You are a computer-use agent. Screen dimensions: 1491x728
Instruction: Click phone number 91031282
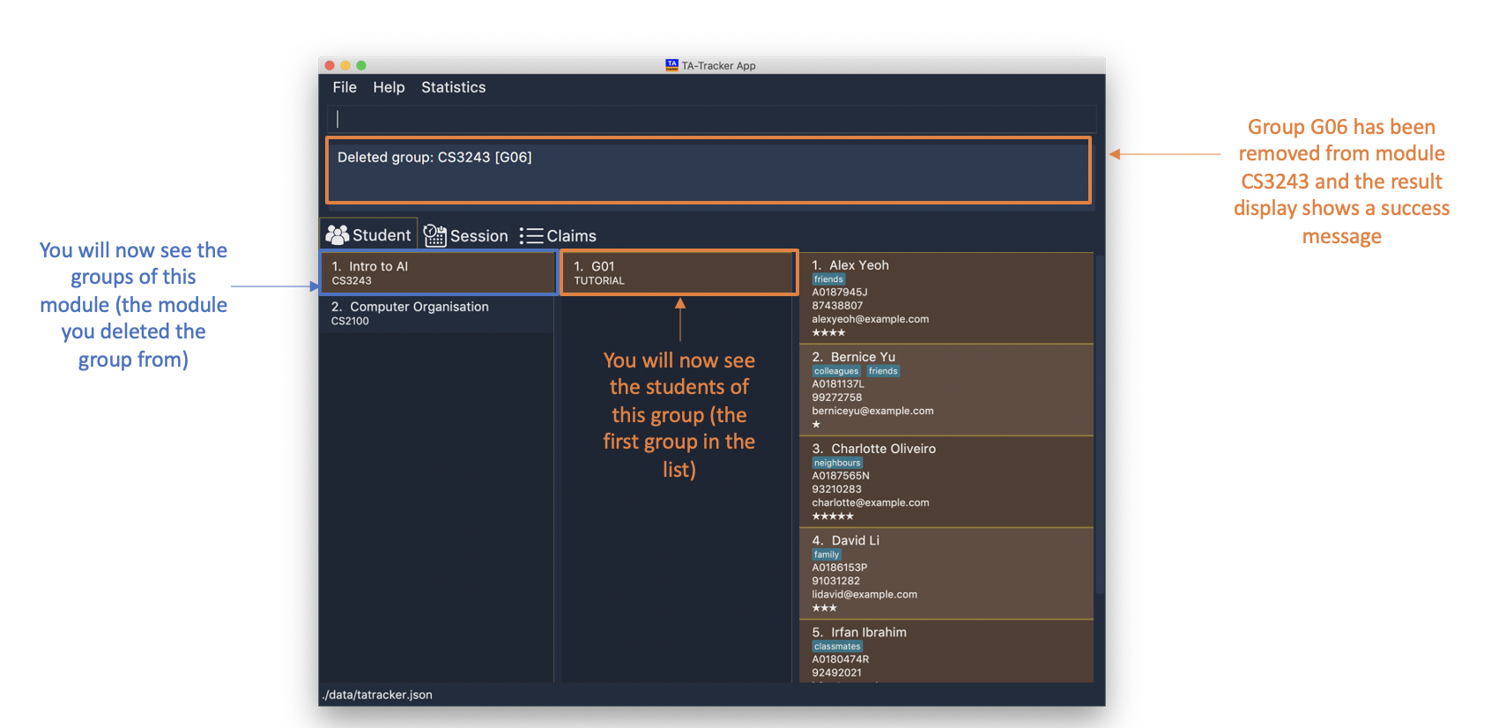[836, 580]
